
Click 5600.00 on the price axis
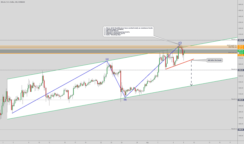tap(241, 64)
